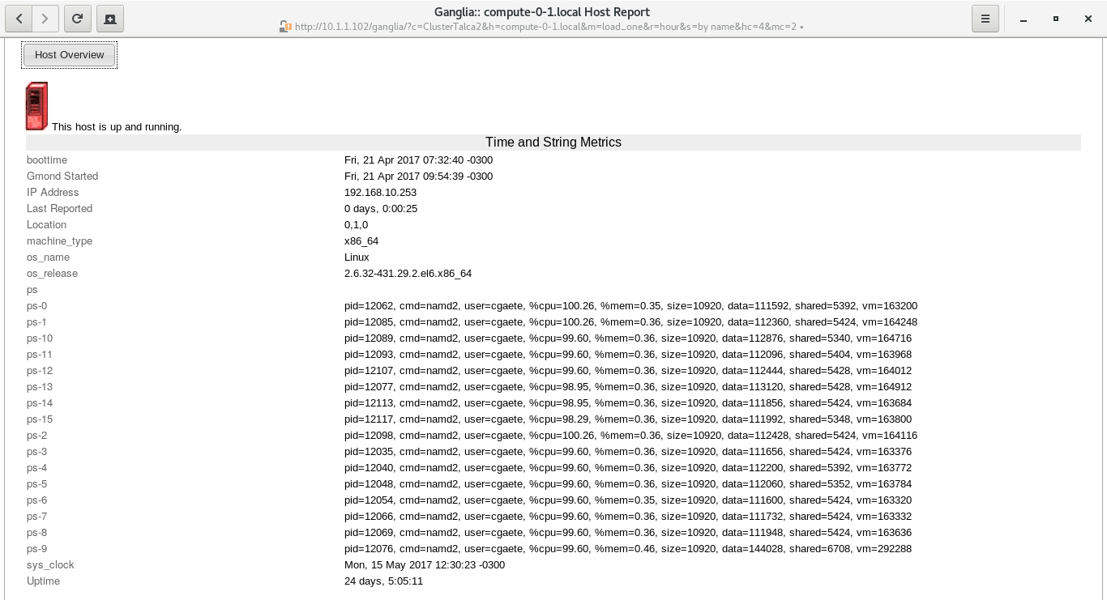This screenshot has width=1107, height=600.
Task: Open the browser hamburger menu
Action: pos(985,18)
